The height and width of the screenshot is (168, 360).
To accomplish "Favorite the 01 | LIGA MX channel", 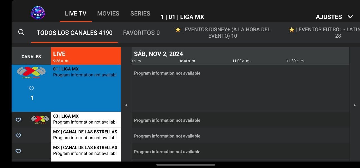I will click(x=31, y=88).
